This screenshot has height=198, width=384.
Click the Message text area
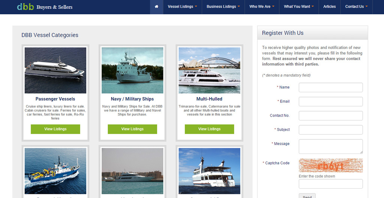330,146
